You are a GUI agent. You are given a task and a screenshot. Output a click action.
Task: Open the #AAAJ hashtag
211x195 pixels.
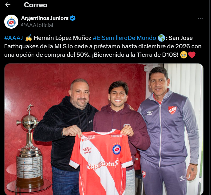tap(14, 38)
